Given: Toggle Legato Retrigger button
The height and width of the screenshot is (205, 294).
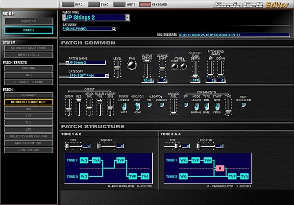Looking at the screenshot, I should (x=162, y=105).
